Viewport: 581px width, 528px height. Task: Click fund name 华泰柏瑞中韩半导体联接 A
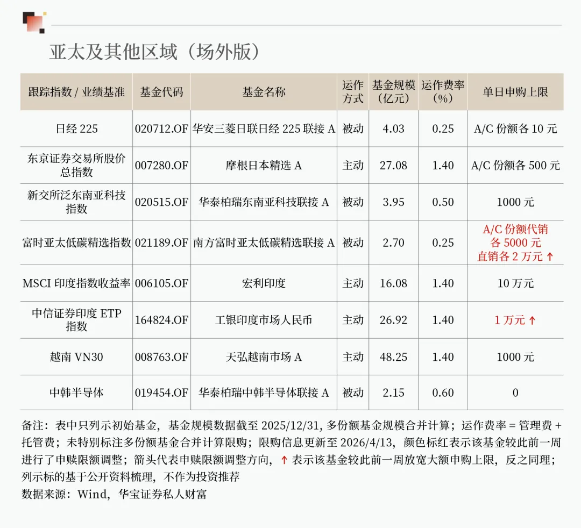pos(264,393)
